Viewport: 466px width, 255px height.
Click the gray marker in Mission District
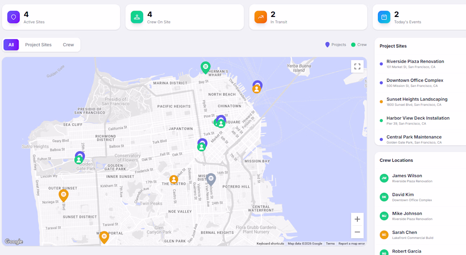coord(211,179)
